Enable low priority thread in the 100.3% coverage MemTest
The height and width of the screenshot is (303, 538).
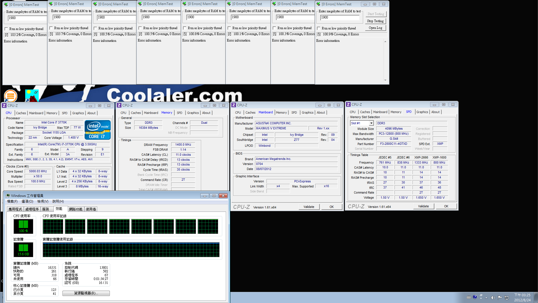point(274,28)
